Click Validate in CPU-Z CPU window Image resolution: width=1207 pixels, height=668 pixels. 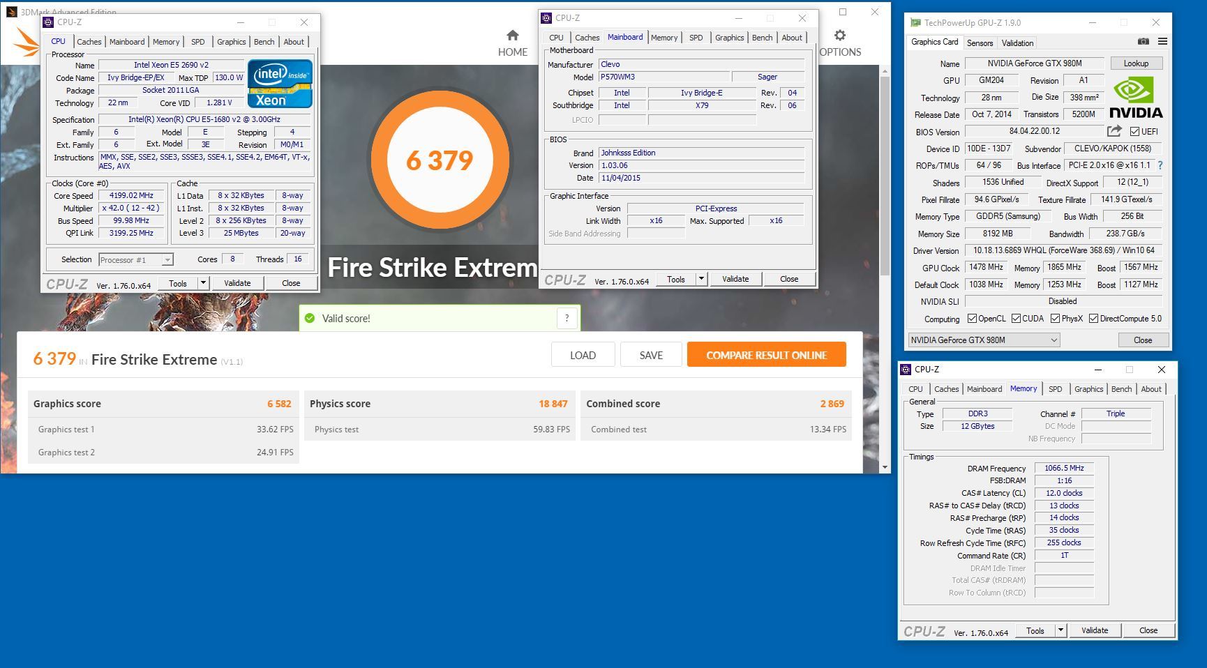237,283
